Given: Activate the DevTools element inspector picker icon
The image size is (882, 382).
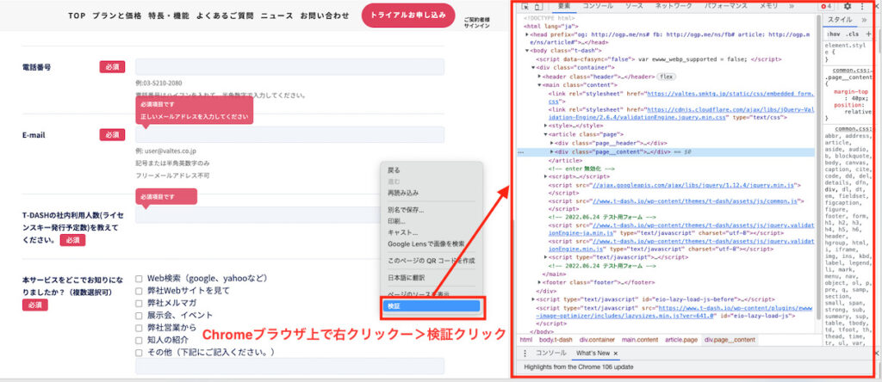Looking at the screenshot, I should click(525, 6).
